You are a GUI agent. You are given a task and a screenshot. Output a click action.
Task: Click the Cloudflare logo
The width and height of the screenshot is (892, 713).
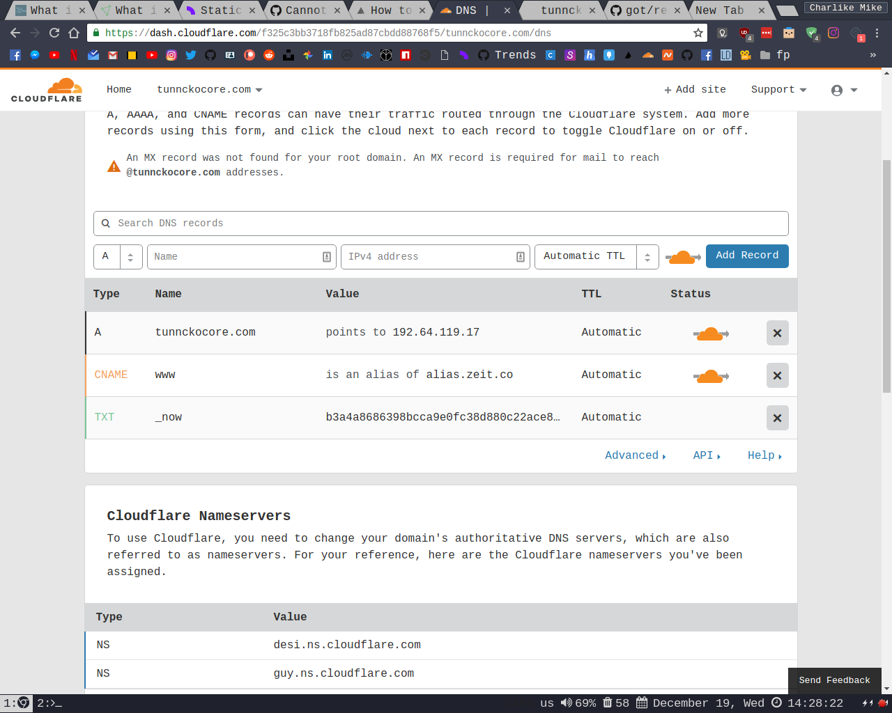(46, 89)
